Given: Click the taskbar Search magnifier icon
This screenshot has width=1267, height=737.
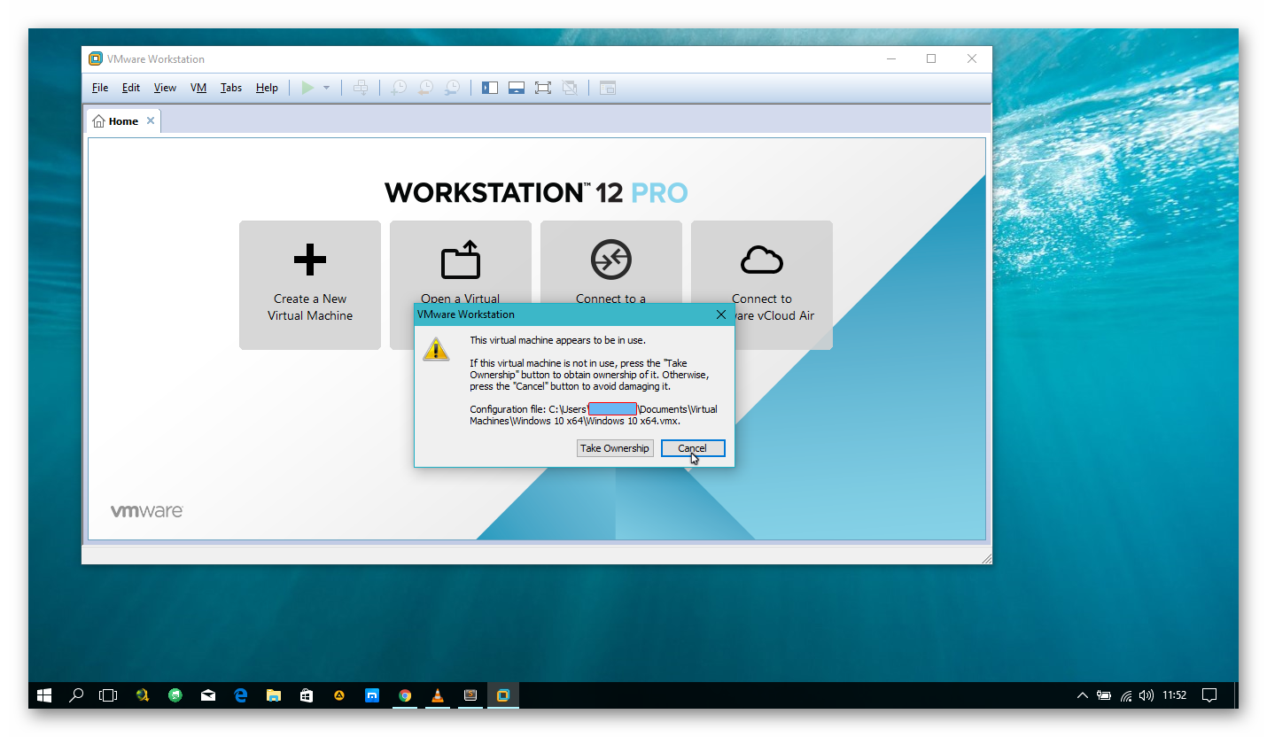Looking at the screenshot, I should 76,695.
